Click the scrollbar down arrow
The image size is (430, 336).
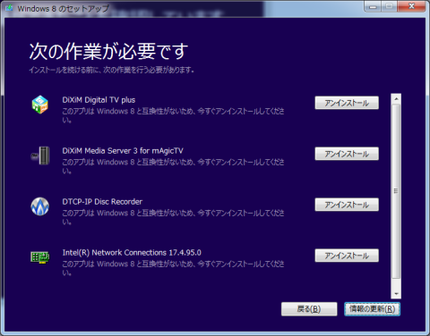(x=396, y=294)
